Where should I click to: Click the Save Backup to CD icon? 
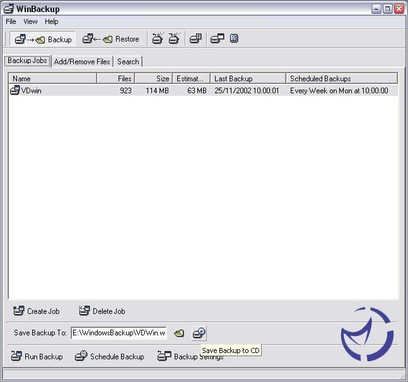(x=199, y=333)
